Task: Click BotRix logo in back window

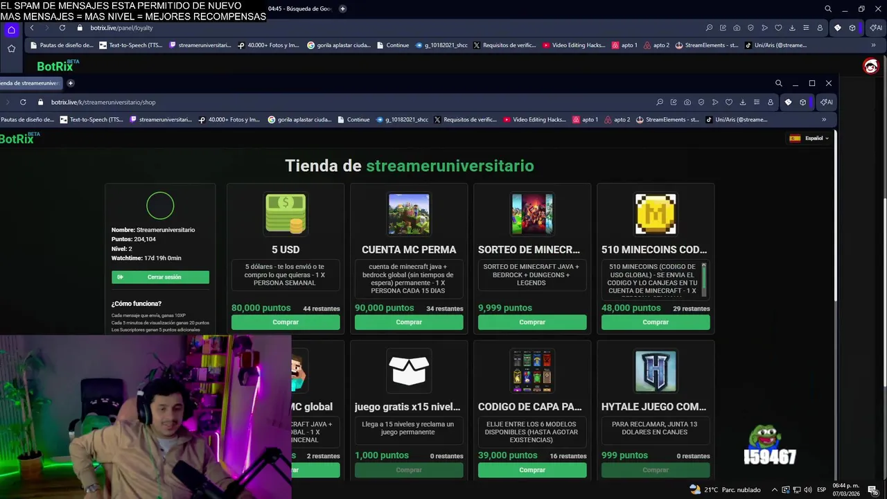Action: pos(58,66)
